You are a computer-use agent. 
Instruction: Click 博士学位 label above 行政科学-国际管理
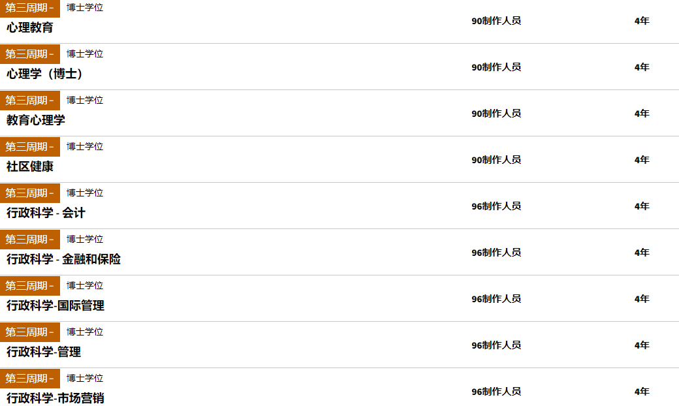click(x=85, y=285)
